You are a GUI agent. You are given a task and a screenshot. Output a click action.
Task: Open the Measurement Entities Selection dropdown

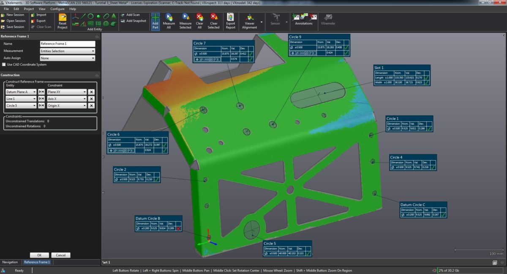pos(68,51)
